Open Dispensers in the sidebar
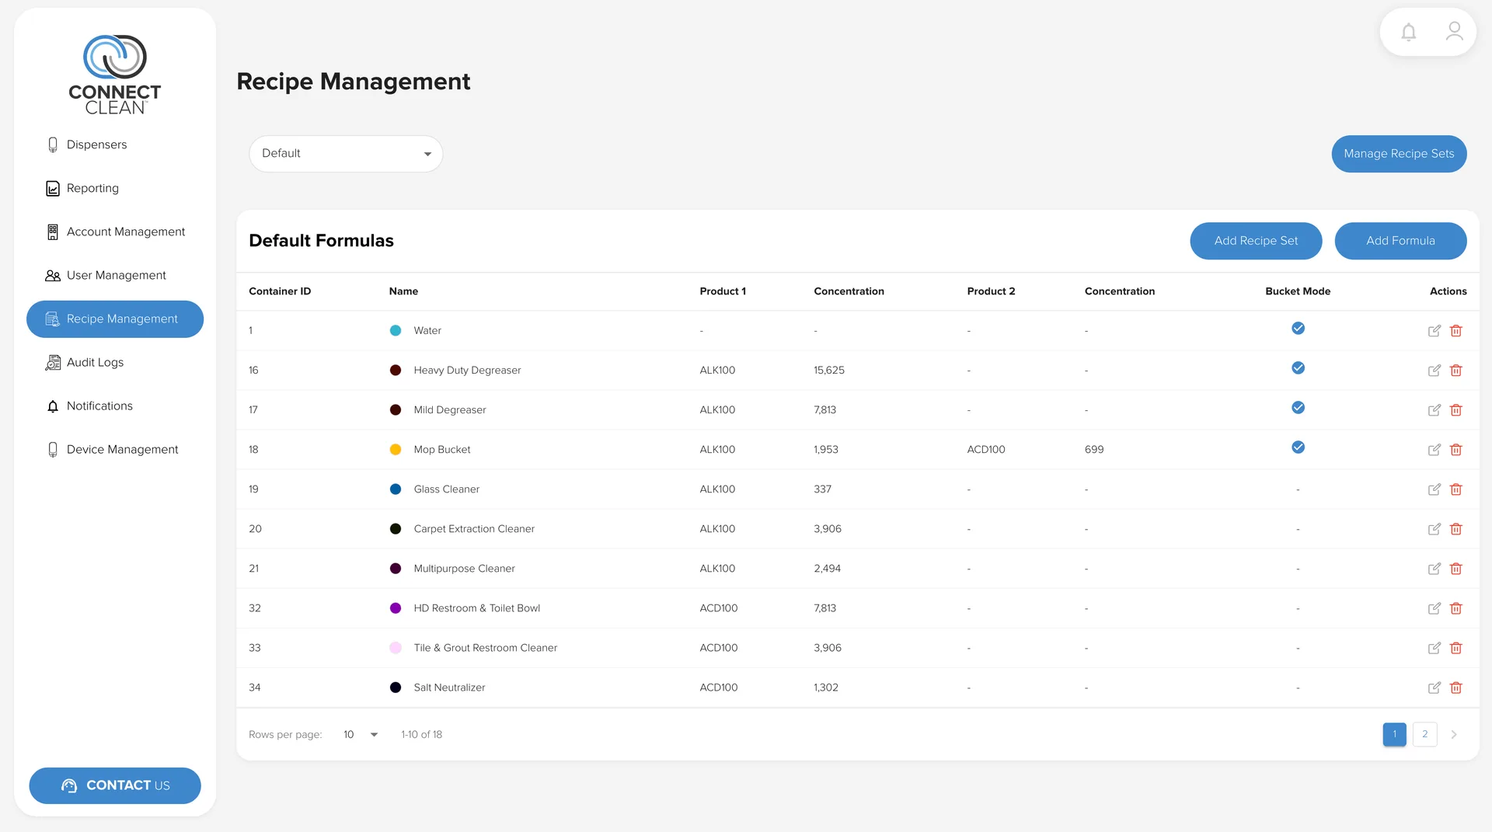1492x832 pixels. point(115,144)
